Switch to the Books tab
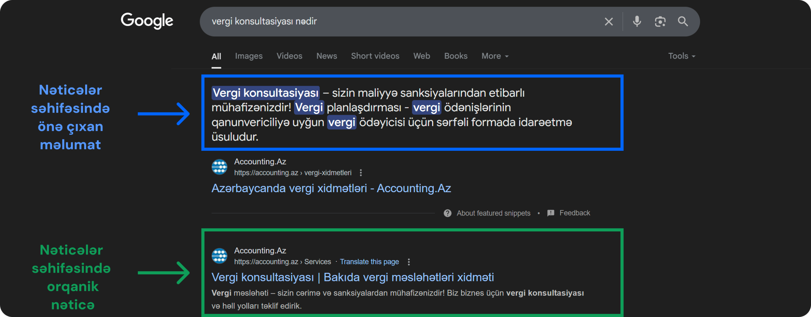811x317 pixels. pos(456,56)
